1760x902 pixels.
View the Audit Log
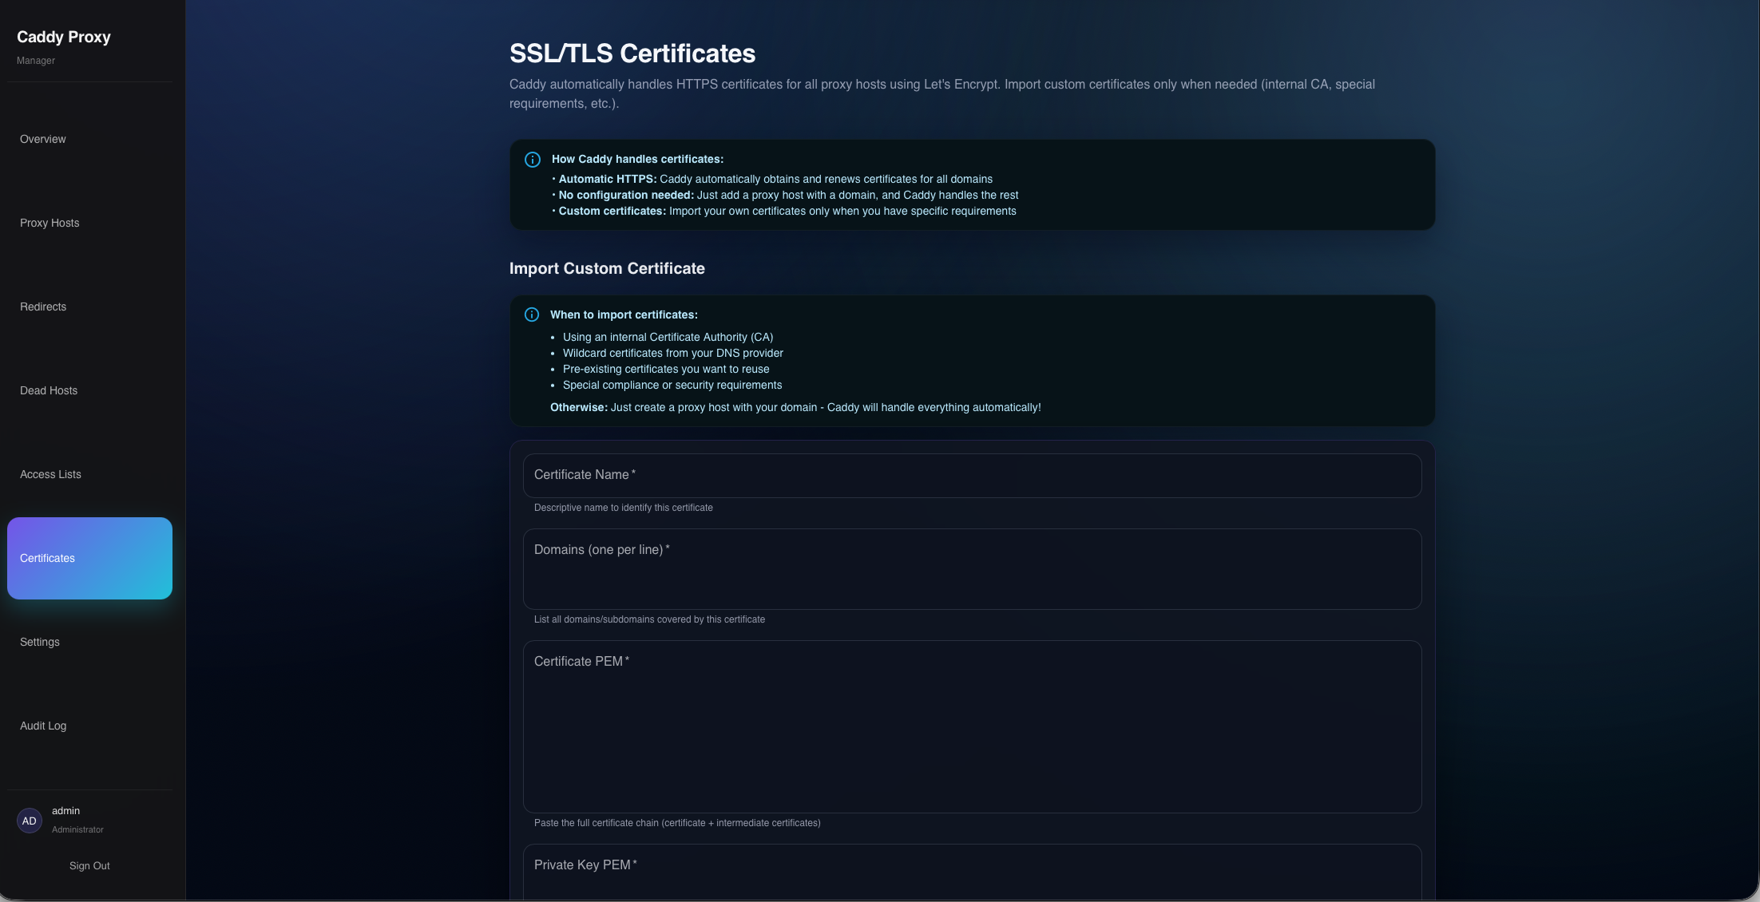click(43, 726)
